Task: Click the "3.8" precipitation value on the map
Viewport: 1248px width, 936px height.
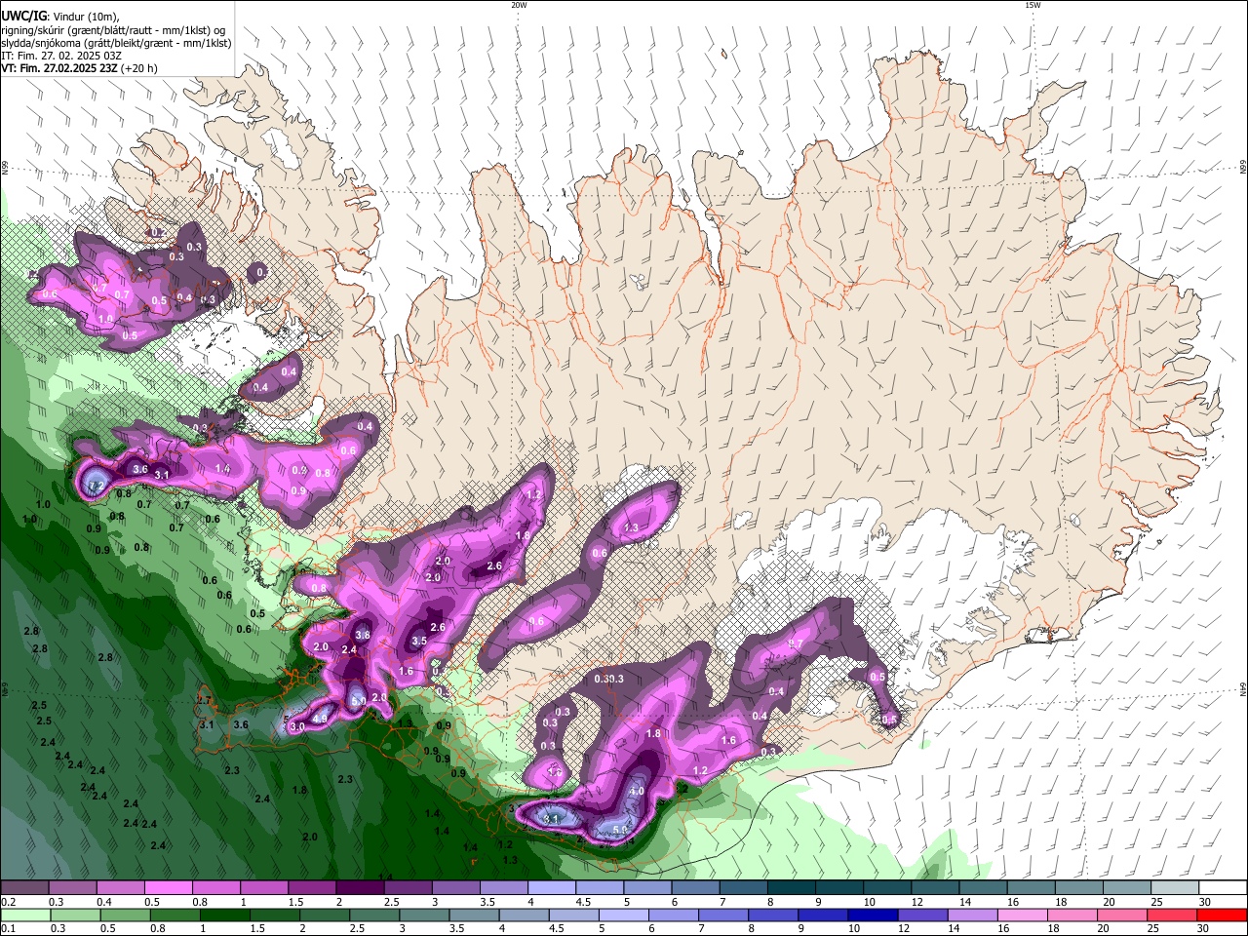Action: coord(363,635)
